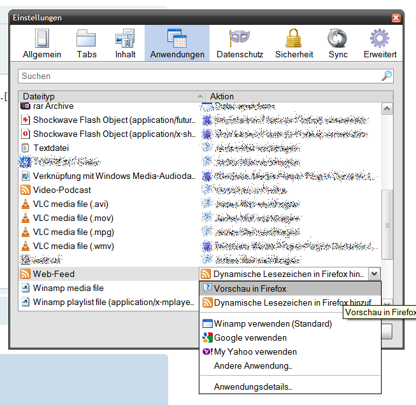
Task: Open the Inhalt settings panel
Action: (x=126, y=43)
